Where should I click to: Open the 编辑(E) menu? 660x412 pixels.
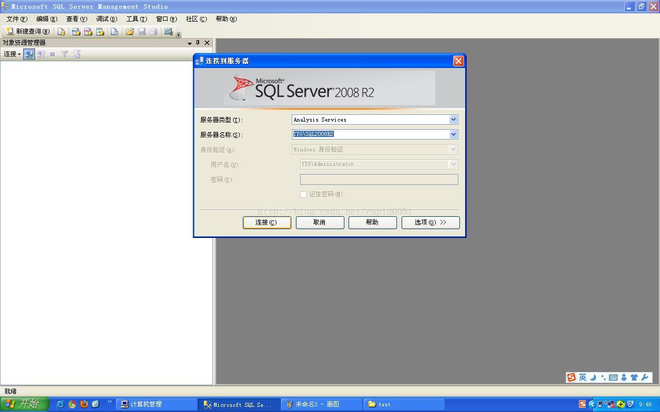[47, 19]
